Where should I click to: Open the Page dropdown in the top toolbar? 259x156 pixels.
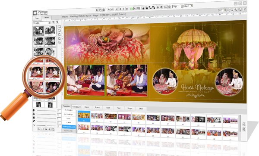coord(177,6)
